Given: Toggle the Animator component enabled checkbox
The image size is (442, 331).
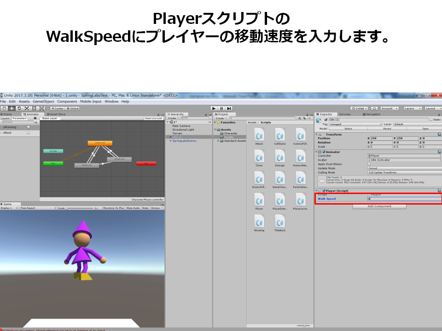Looking at the screenshot, I should [x=324, y=152].
